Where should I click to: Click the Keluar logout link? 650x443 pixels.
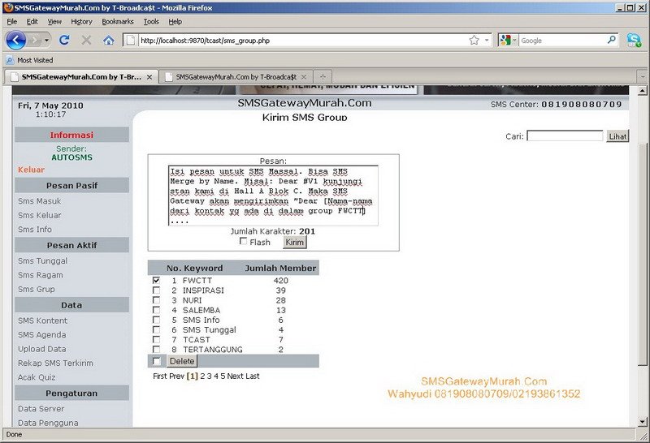pos(31,170)
